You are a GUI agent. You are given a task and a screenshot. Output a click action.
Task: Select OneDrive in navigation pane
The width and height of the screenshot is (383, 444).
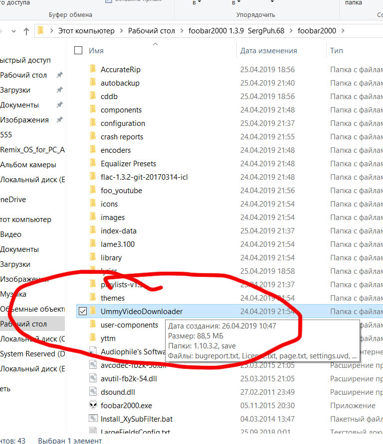pyautogui.click(x=13, y=199)
